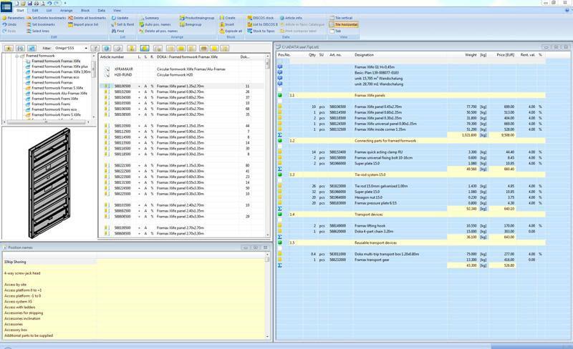This screenshot has height=349, width=573.
Task: Open the Block ribbon tab
Action: pyautogui.click(x=85, y=11)
